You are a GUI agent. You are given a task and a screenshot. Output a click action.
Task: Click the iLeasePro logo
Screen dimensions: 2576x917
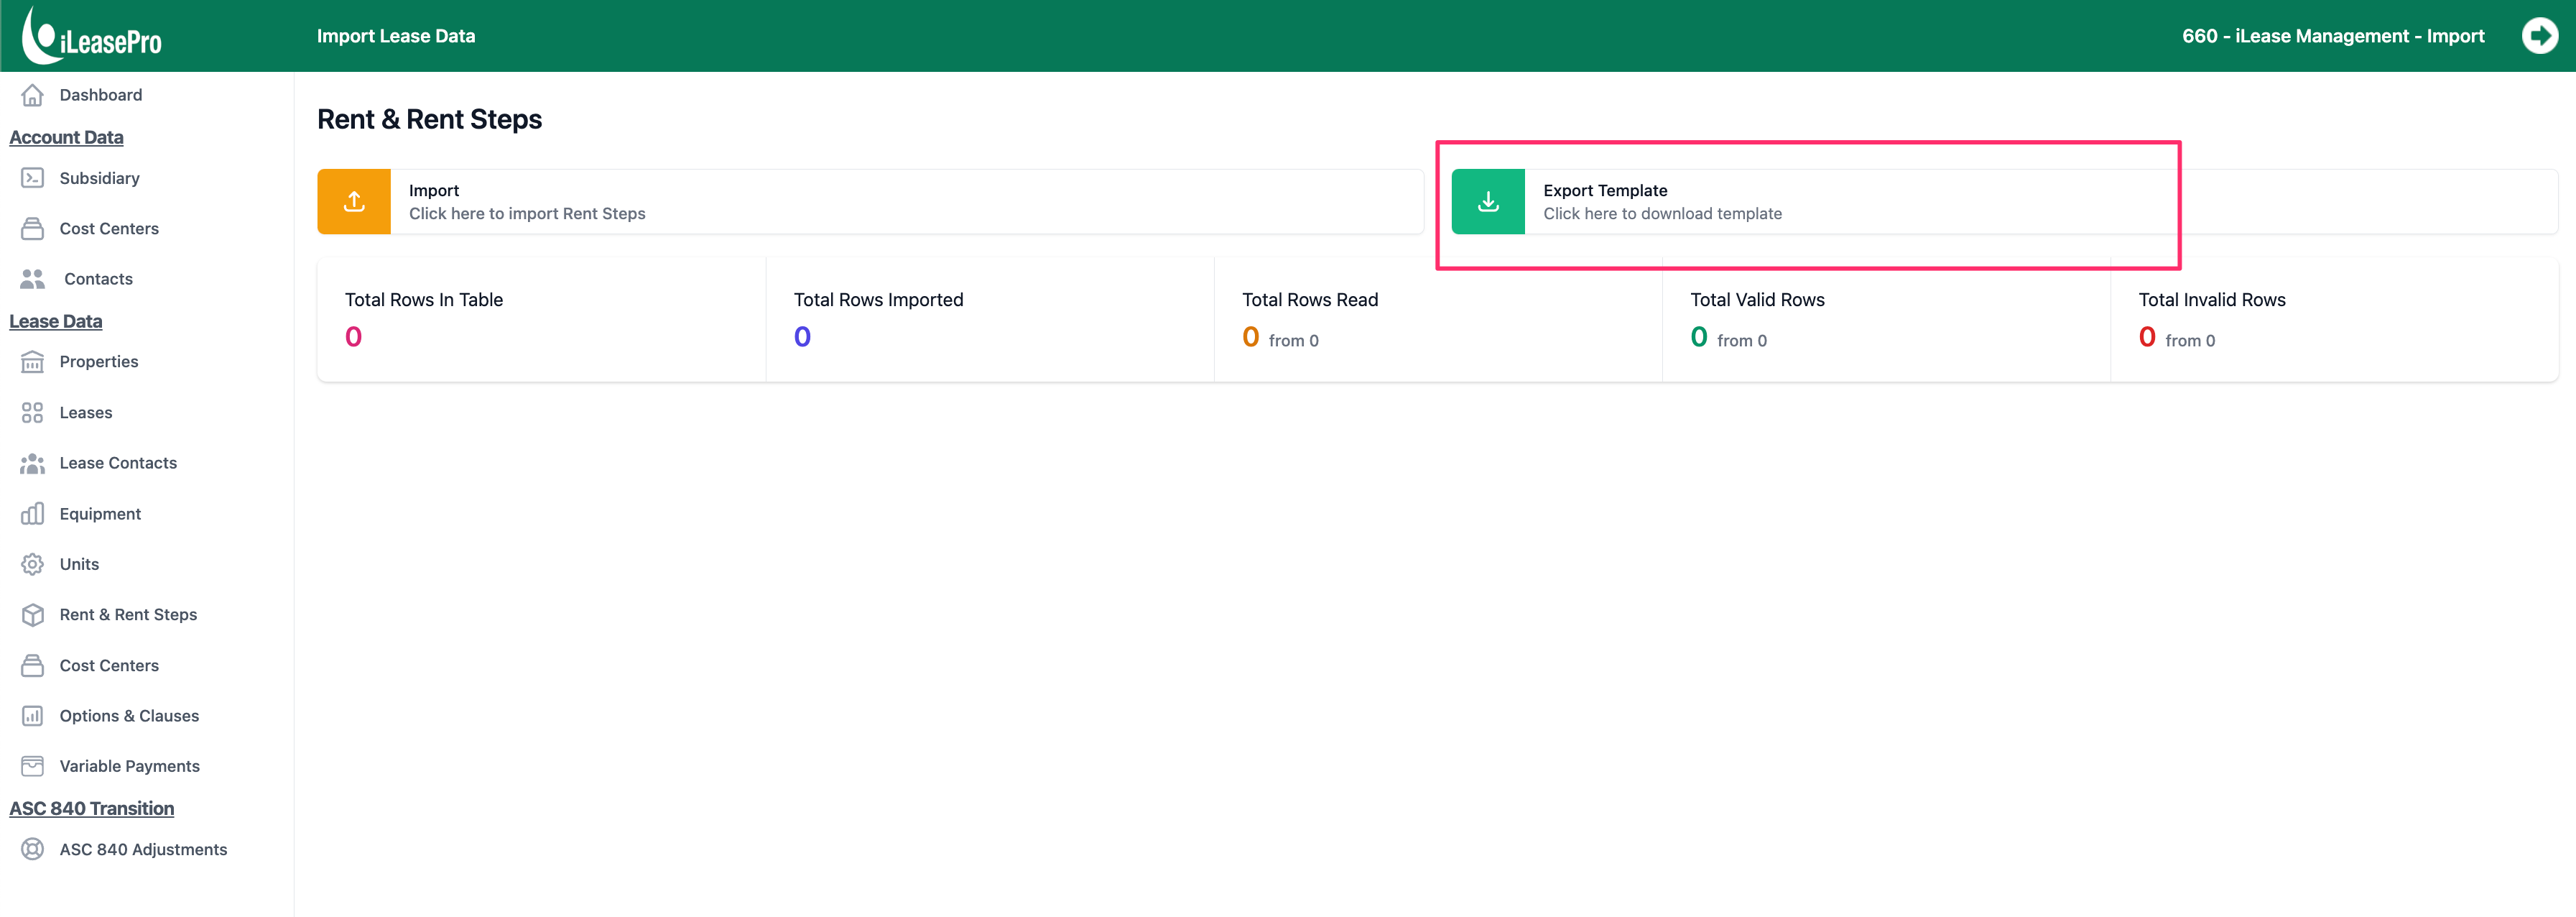[x=92, y=36]
